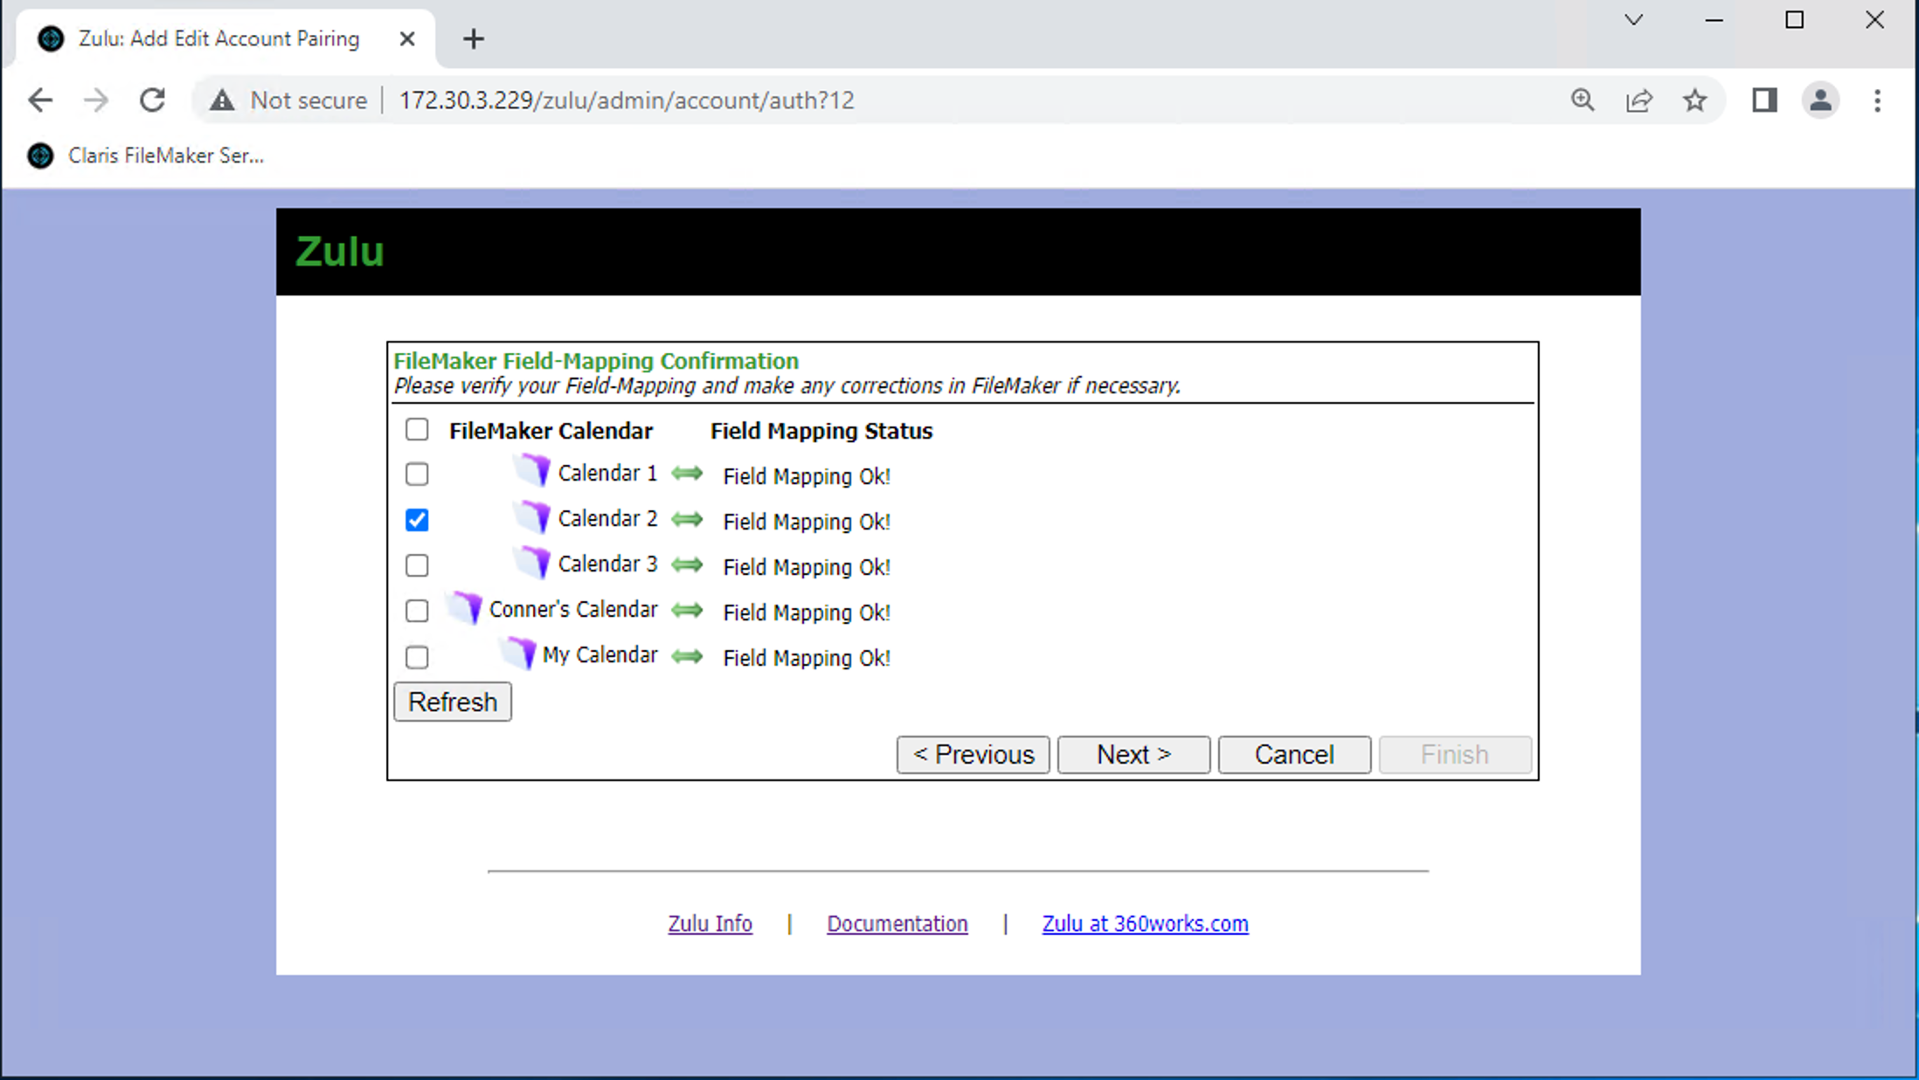Click the green sync arrow for Conner's Calendar
Viewport: 1919px width, 1080px height.
click(x=688, y=610)
